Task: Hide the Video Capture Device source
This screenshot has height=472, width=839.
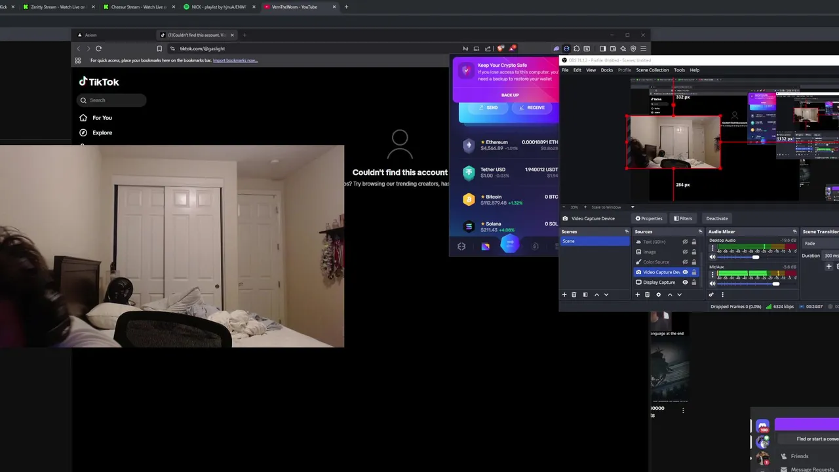Action: pyautogui.click(x=685, y=272)
